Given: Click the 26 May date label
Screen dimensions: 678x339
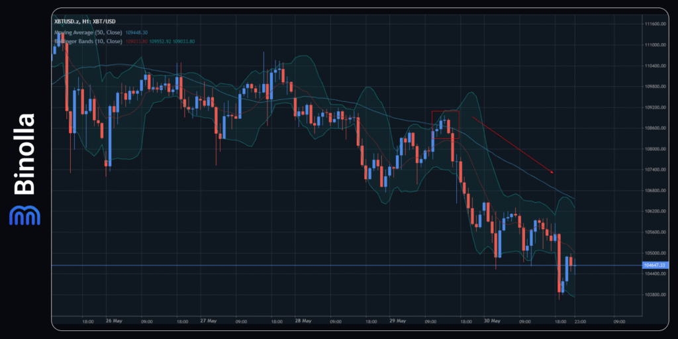Looking at the screenshot, I should pyautogui.click(x=113, y=321).
